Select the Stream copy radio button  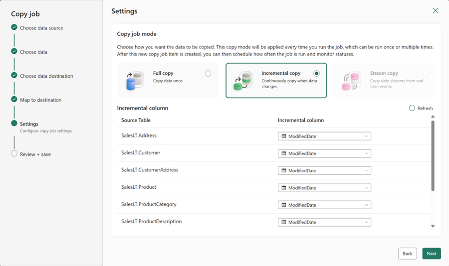tap(425, 74)
